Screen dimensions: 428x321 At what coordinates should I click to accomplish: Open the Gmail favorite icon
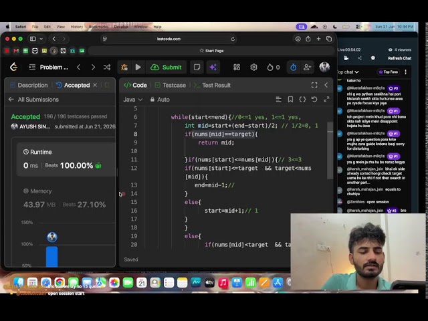16,51
